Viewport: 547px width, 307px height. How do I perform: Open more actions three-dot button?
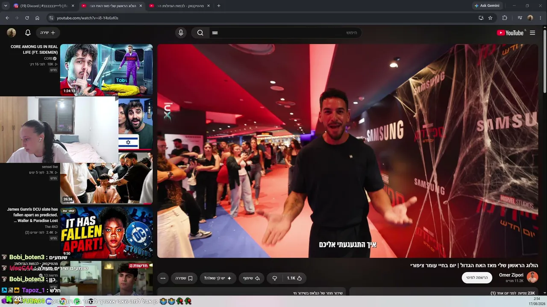coord(163,278)
